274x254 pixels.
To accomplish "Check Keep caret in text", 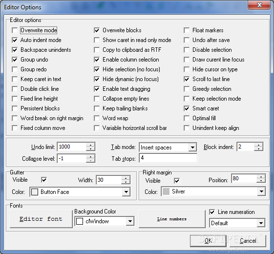I will coord(15,79).
